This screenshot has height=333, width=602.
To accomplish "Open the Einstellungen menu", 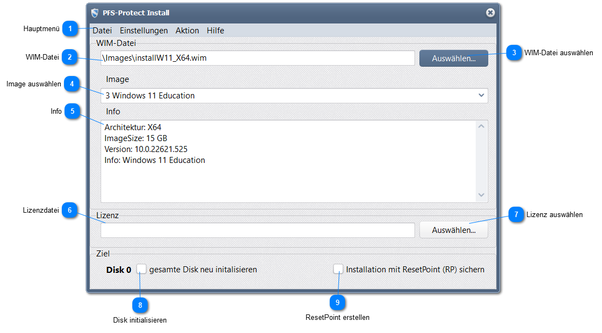I will coord(144,31).
